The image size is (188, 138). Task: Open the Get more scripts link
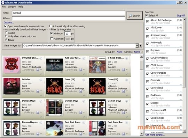[155, 135]
